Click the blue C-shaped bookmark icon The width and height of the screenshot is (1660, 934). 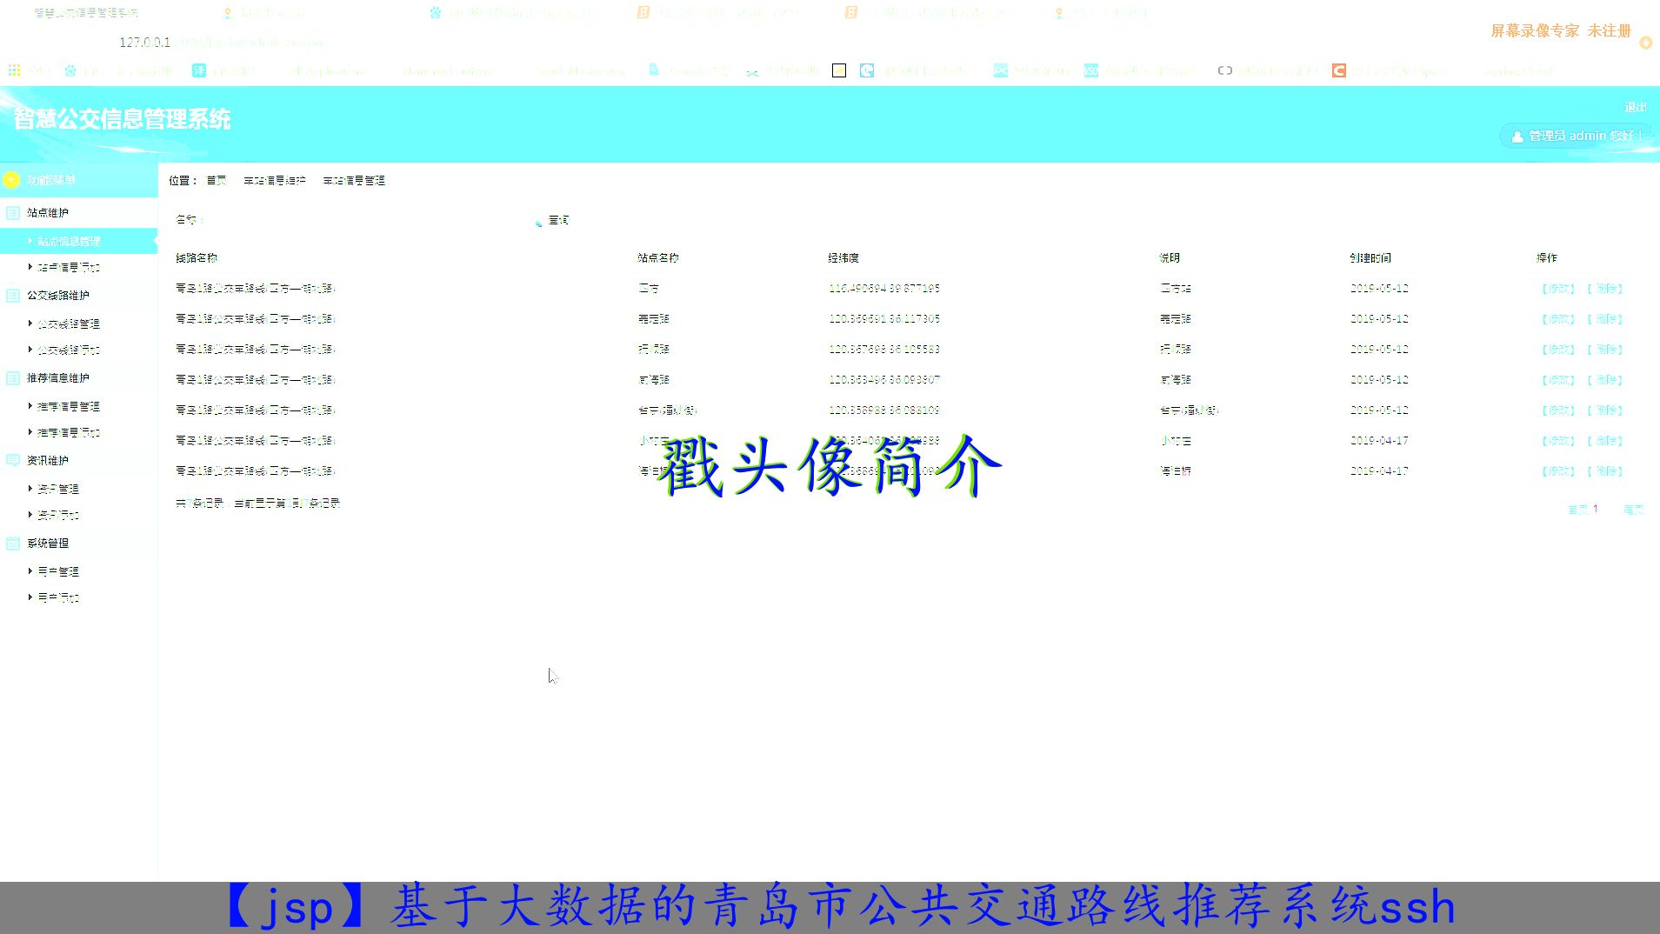point(867,70)
